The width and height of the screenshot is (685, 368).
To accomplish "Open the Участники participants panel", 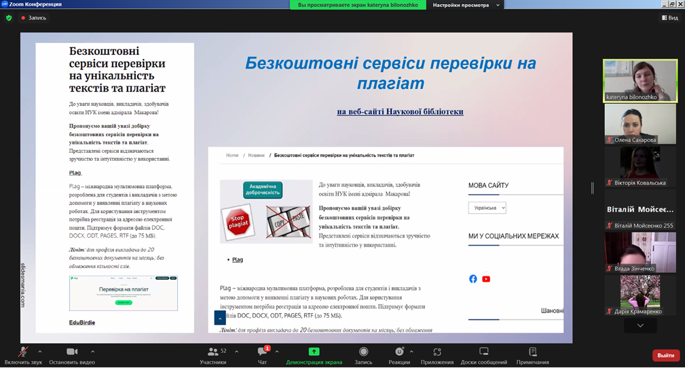I will (213, 352).
